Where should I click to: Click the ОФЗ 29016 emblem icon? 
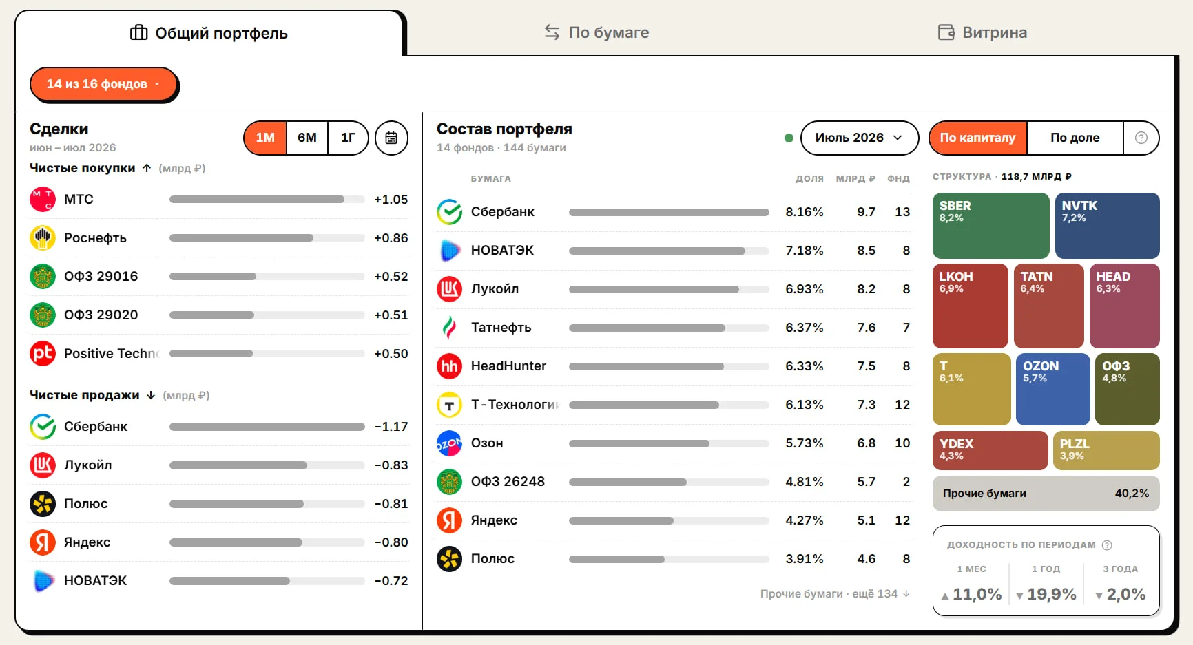[x=43, y=277]
